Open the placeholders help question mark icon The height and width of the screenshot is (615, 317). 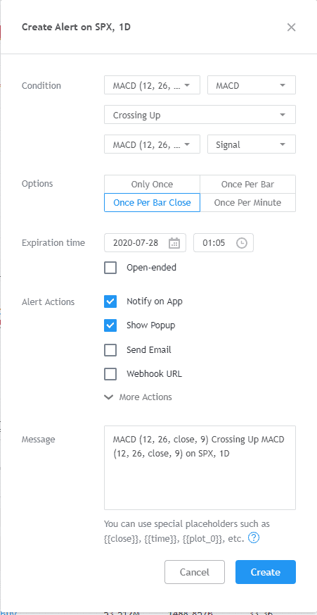pos(254,538)
